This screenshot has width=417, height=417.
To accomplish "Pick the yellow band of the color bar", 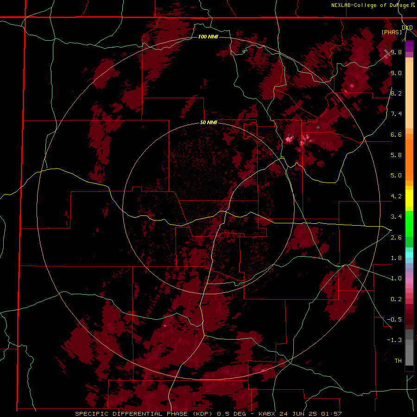I will click(x=409, y=198).
